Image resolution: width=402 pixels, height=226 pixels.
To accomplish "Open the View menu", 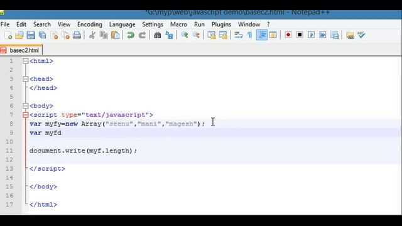I will click(64, 24).
